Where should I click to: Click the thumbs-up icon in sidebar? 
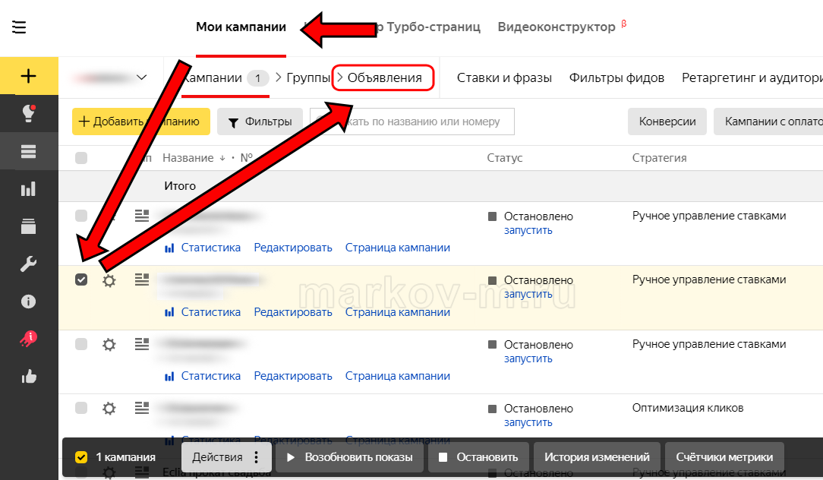point(29,376)
